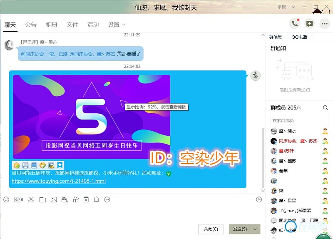Select the scissors screenshot tool

coord(31,199)
